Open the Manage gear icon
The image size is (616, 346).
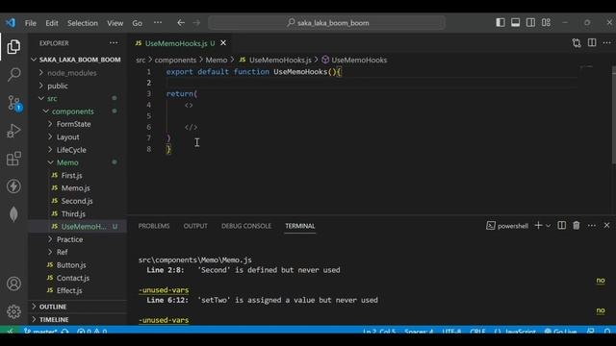click(x=13, y=311)
